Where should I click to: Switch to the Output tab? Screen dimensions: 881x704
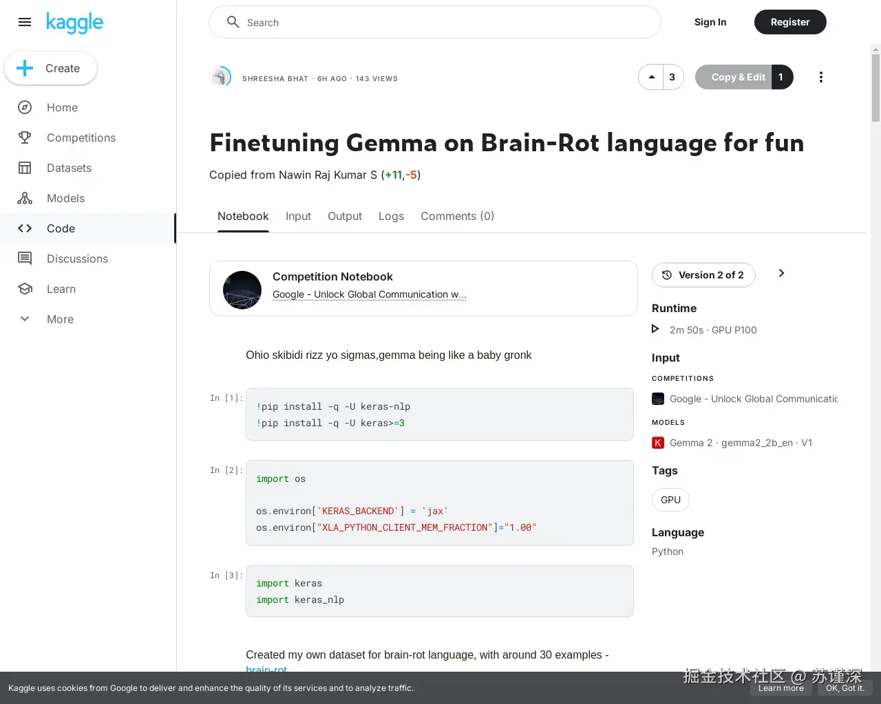click(344, 216)
